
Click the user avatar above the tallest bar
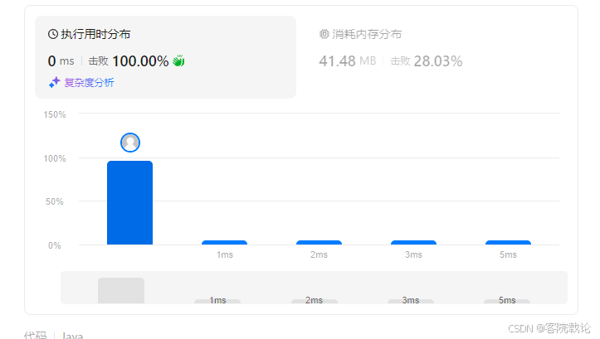[130, 143]
